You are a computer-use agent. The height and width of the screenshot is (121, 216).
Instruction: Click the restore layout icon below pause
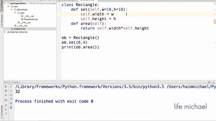pyautogui.click(x=6, y=100)
